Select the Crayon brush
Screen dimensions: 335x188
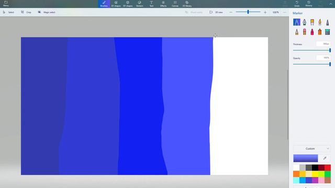point(312,32)
